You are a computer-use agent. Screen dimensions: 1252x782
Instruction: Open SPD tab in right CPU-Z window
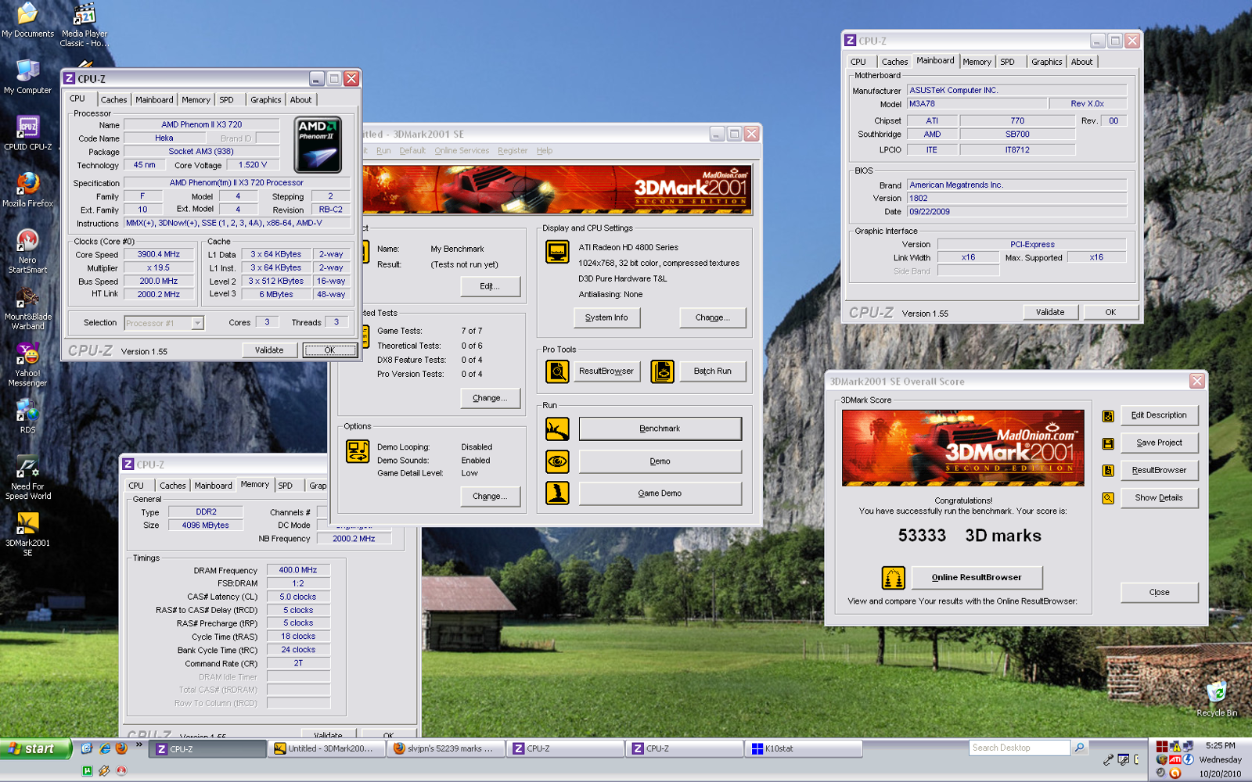point(1008,62)
